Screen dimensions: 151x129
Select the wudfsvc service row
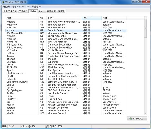[66, 22]
